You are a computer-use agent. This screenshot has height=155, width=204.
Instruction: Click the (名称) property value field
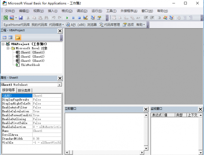tap(47, 96)
